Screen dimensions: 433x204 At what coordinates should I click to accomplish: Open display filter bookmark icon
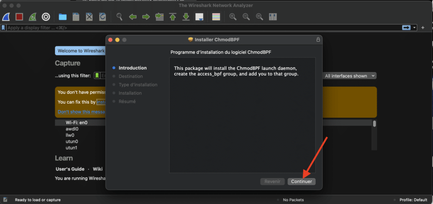[x=3, y=28]
